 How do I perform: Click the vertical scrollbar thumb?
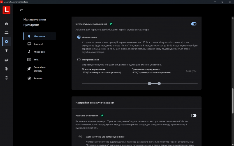point(232,101)
